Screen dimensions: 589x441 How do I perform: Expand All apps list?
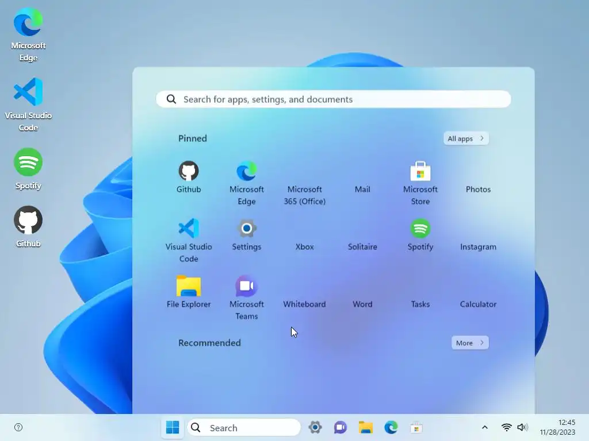[x=466, y=138]
